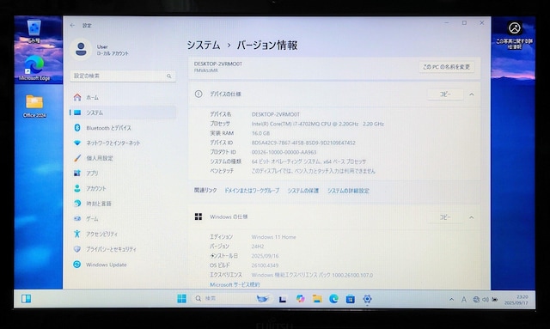Open アプリ settings category
This screenshot has height=329, width=550.
pyautogui.click(x=123, y=174)
